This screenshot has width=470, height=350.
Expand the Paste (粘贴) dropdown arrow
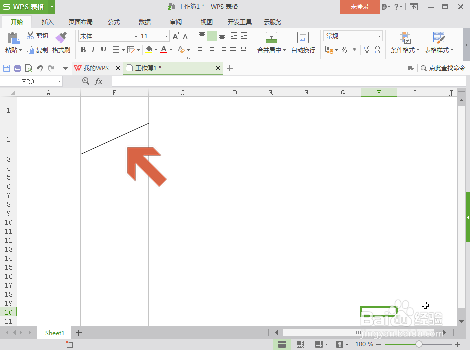click(21, 50)
